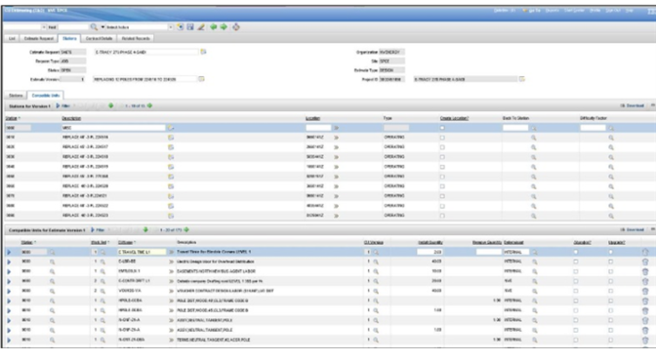Image resolution: width=656 pixels, height=363 pixels.
Task: Click the Sign Out link in the header
Action: click(x=613, y=10)
